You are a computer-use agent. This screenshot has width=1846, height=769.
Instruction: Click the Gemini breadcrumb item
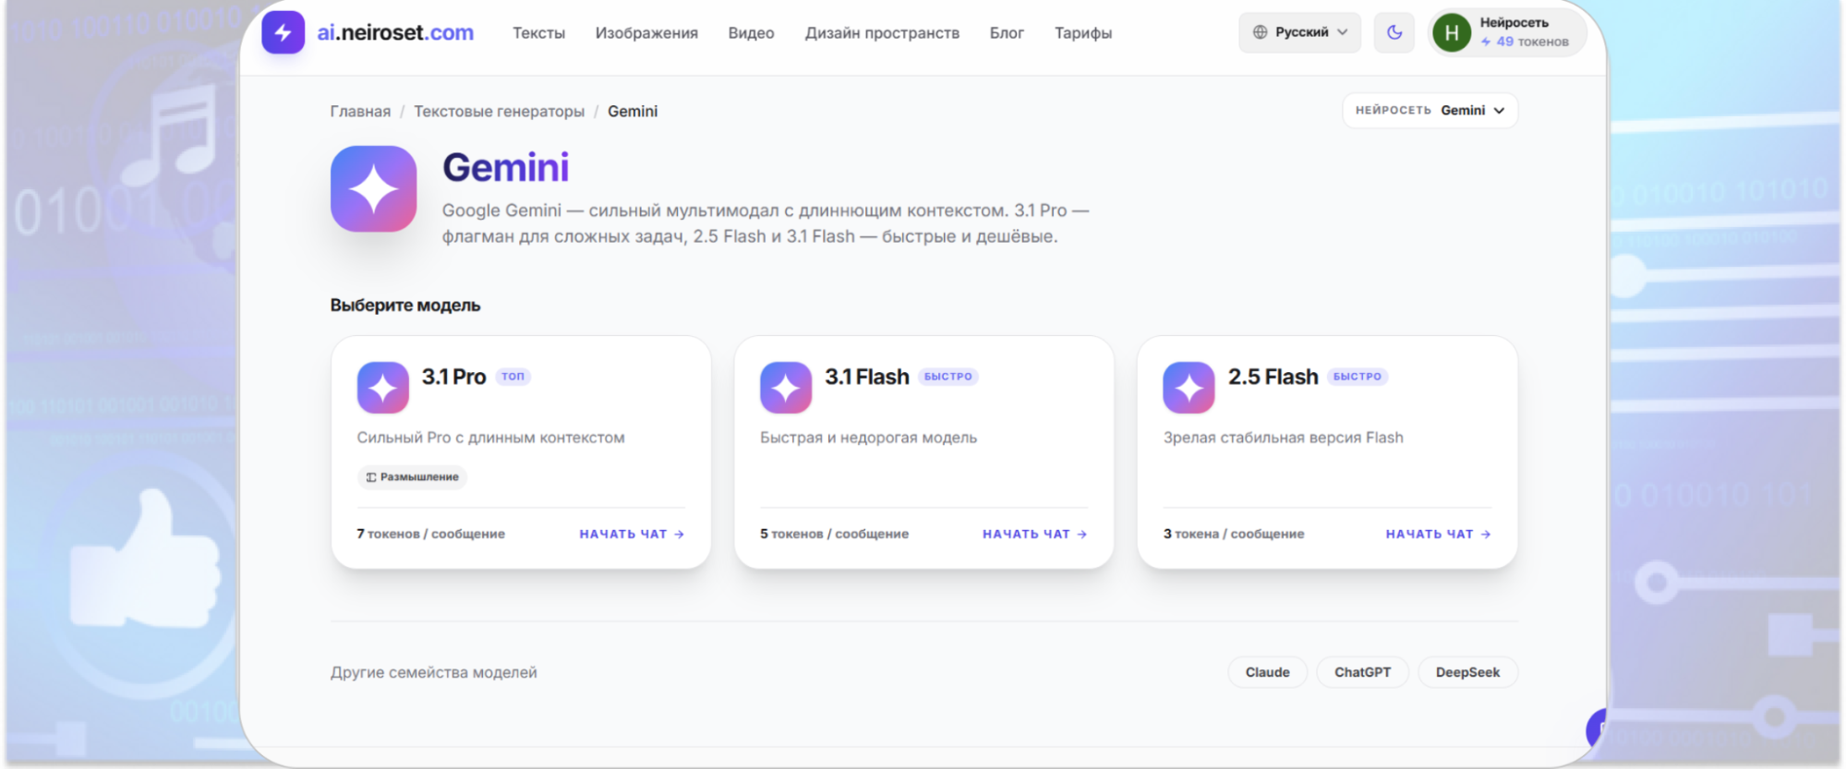(x=633, y=111)
